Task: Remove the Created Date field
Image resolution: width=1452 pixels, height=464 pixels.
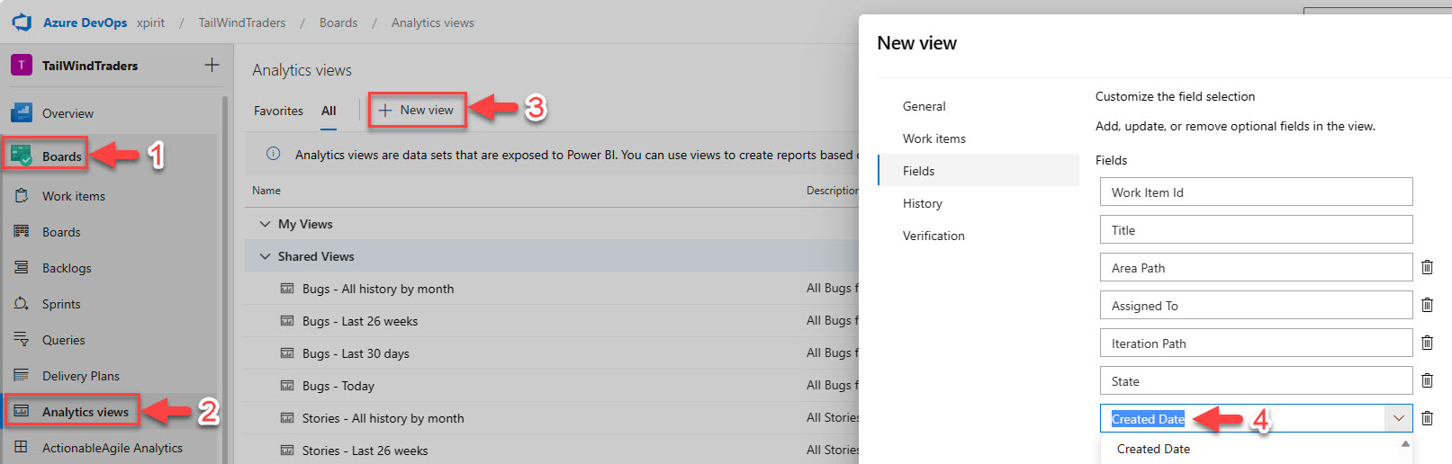Action: [1427, 418]
